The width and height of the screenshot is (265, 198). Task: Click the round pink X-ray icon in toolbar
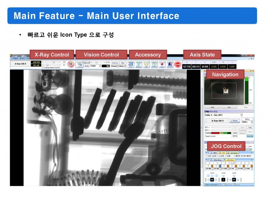coord(71,64)
